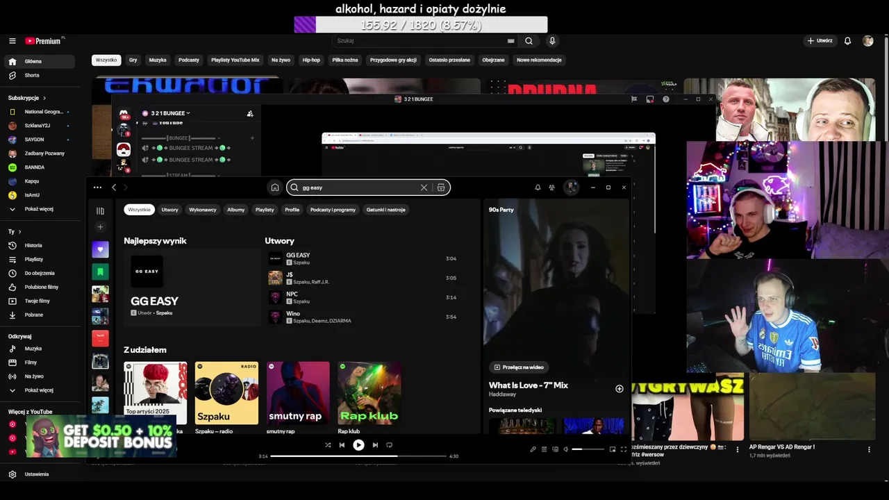Open Discord invite people icon
The image size is (889, 500).
tap(250, 113)
